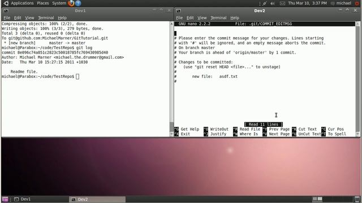Image resolution: width=362 pixels, height=203 pixels.
Task: Click the nano 'Prev Page' shortcut
Action: click(x=276, y=129)
